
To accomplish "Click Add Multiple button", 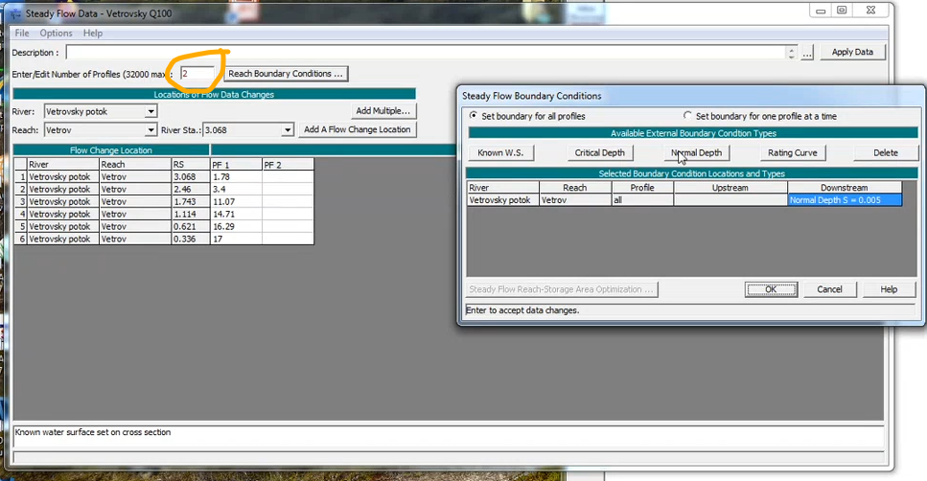I will coord(382,111).
